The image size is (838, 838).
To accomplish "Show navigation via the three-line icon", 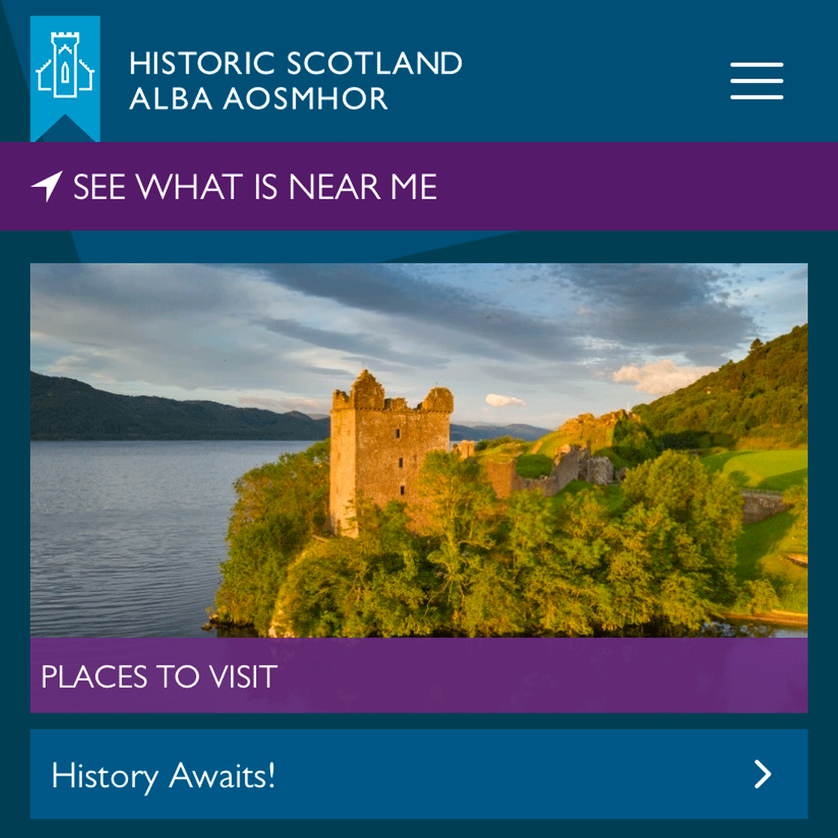I will point(757,81).
